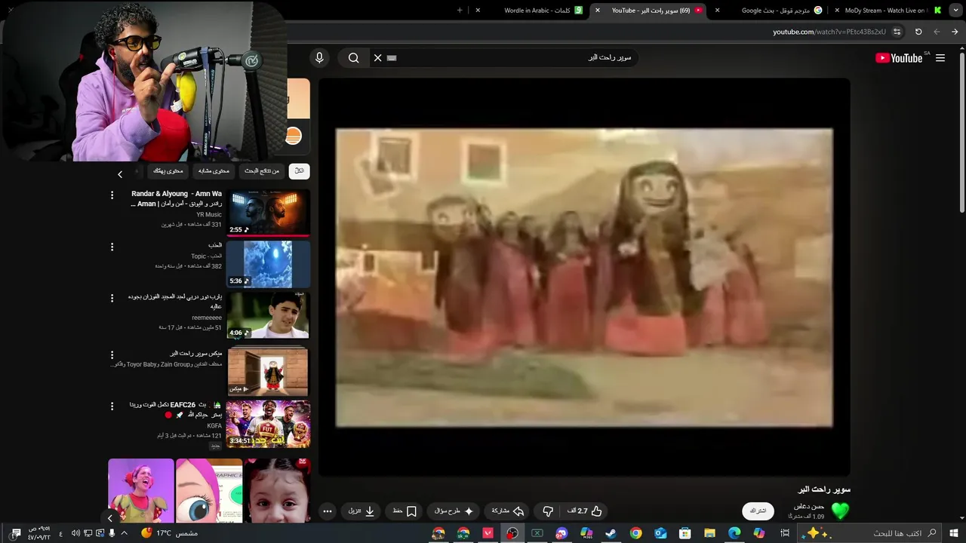Image resolution: width=966 pixels, height=543 pixels.
Task: Open Google Chrome from the taskbar
Action: click(635, 533)
